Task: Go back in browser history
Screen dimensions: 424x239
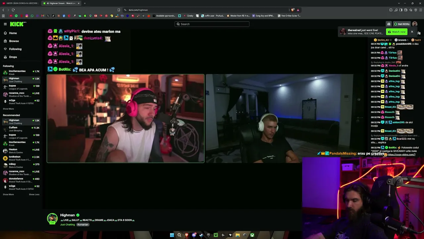Action: [3, 10]
